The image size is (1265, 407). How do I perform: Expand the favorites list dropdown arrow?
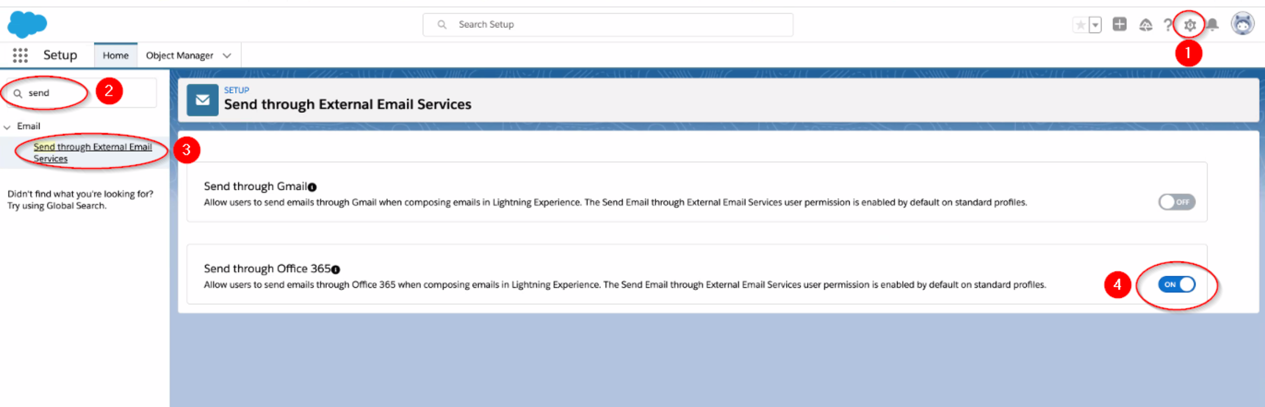pos(1095,25)
